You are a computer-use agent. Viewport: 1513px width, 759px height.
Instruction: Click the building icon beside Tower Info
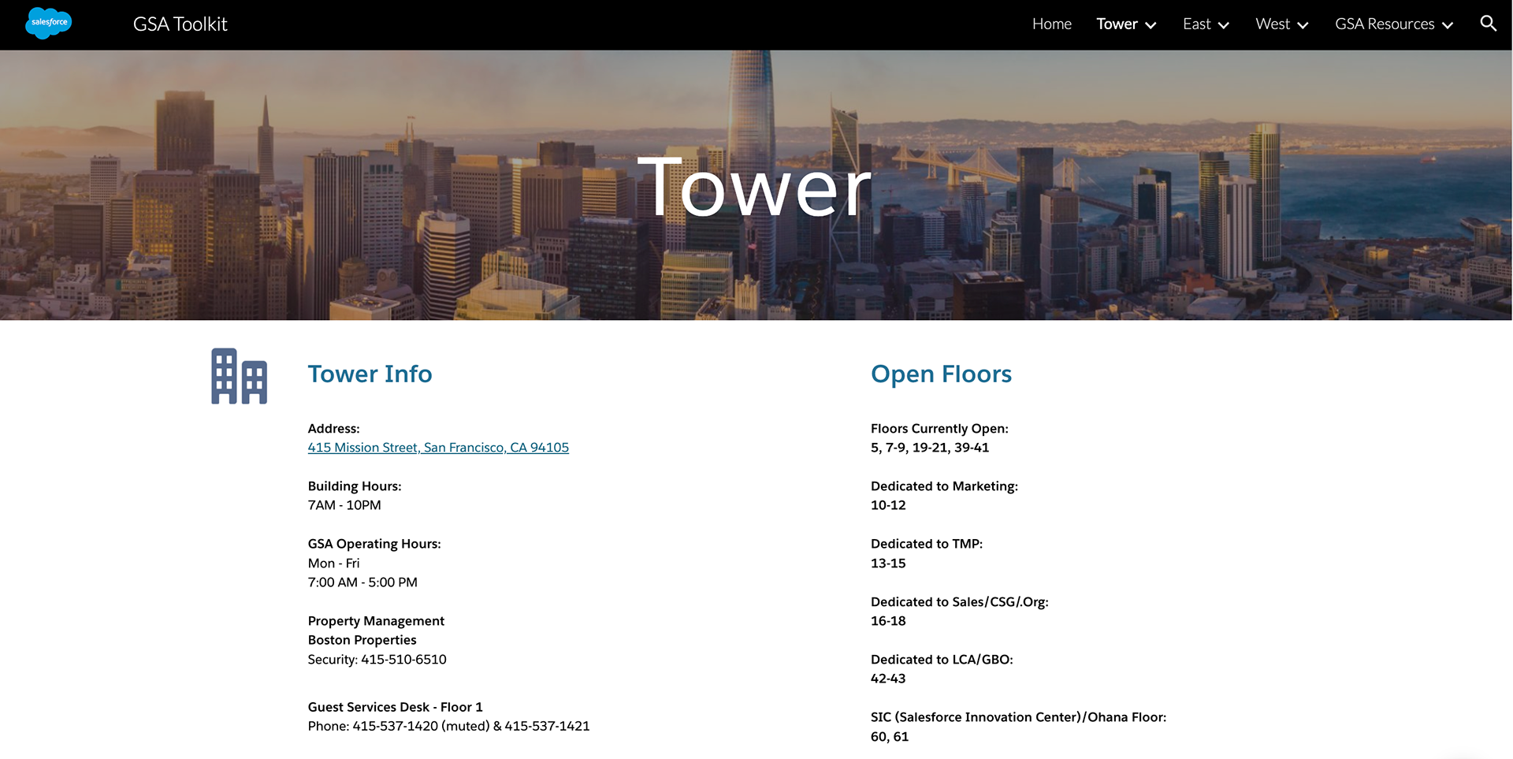click(x=240, y=376)
